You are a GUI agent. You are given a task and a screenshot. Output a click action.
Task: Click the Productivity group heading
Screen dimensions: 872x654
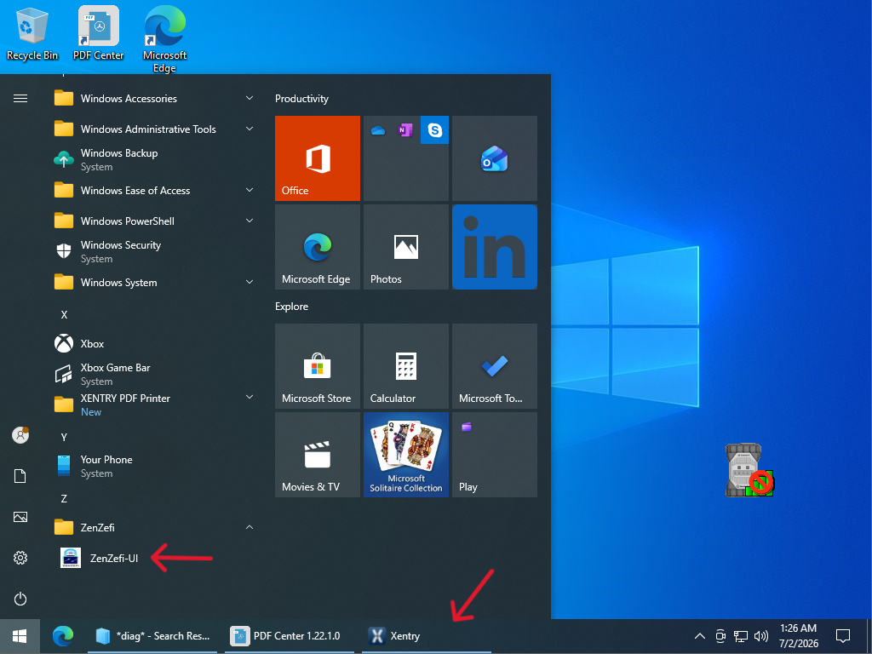click(x=301, y=99)
